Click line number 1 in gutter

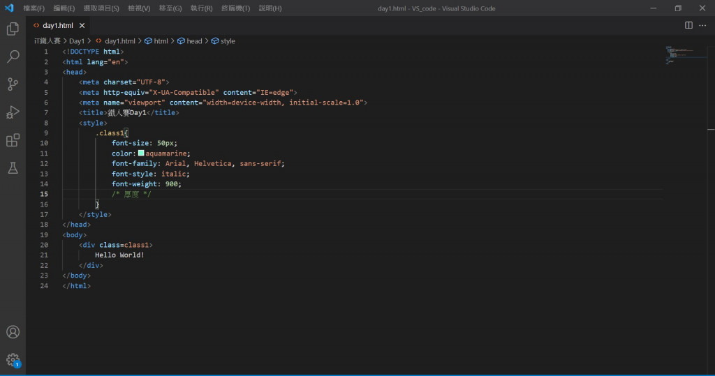(45, 52)
